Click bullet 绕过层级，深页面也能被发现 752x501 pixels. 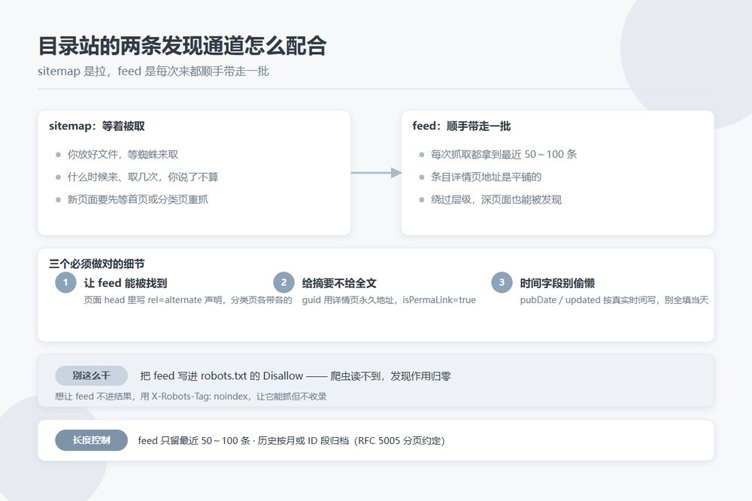click(496, 199)
